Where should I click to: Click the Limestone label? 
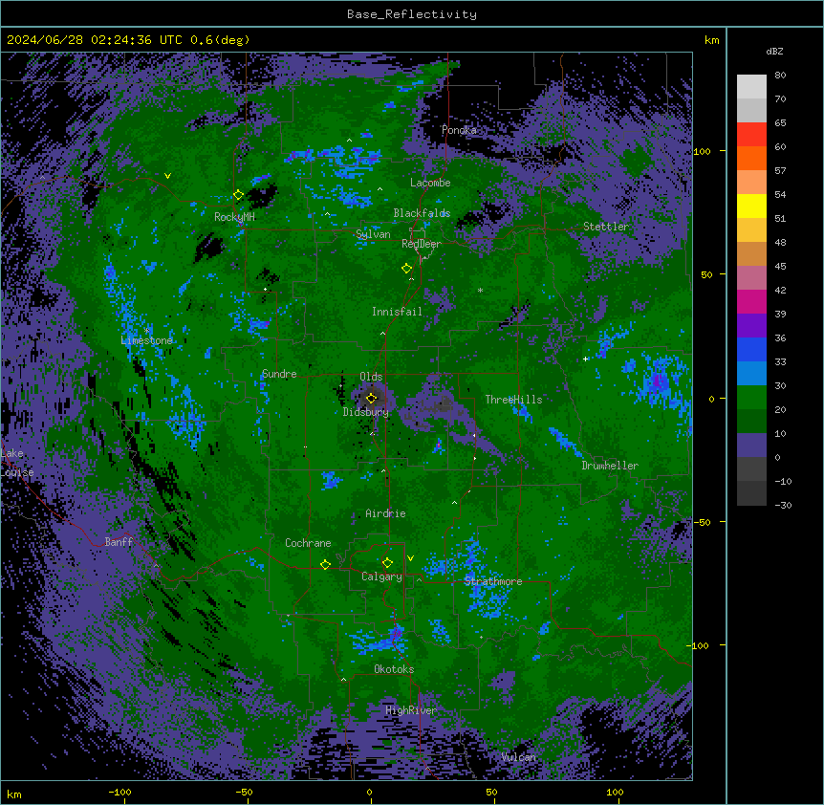[x=146, y=340]
